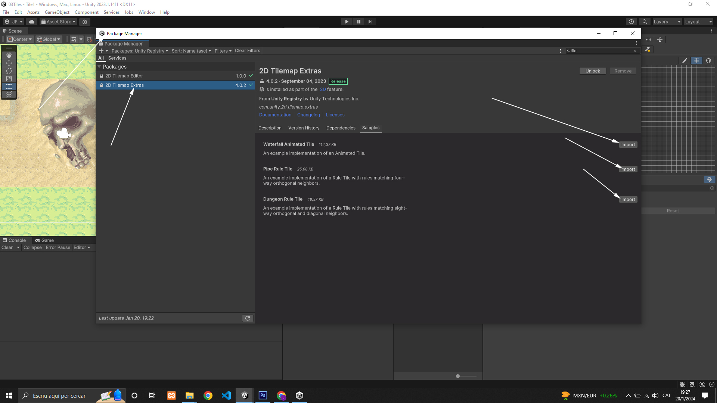Viewport: 717px width, 403px height.
Task: Open the Sort: Name (asc) dropdown
Action: coord(191,51)
